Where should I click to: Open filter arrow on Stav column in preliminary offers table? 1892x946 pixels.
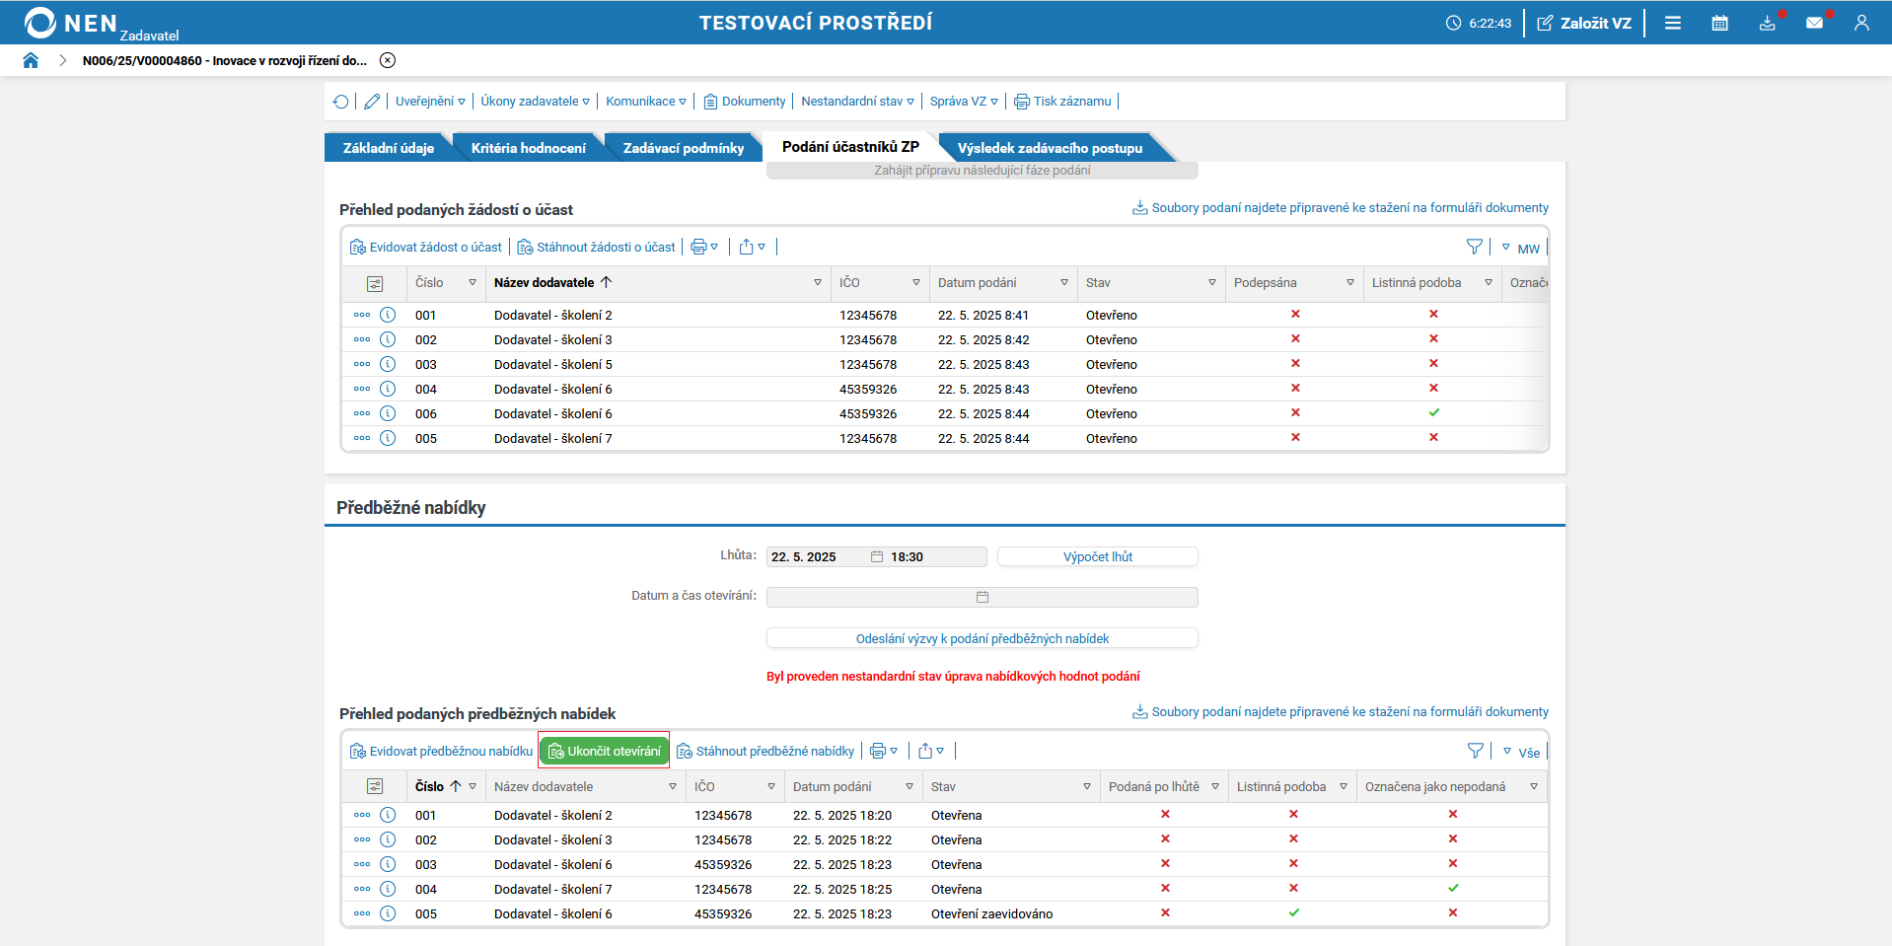[1087, 787]
